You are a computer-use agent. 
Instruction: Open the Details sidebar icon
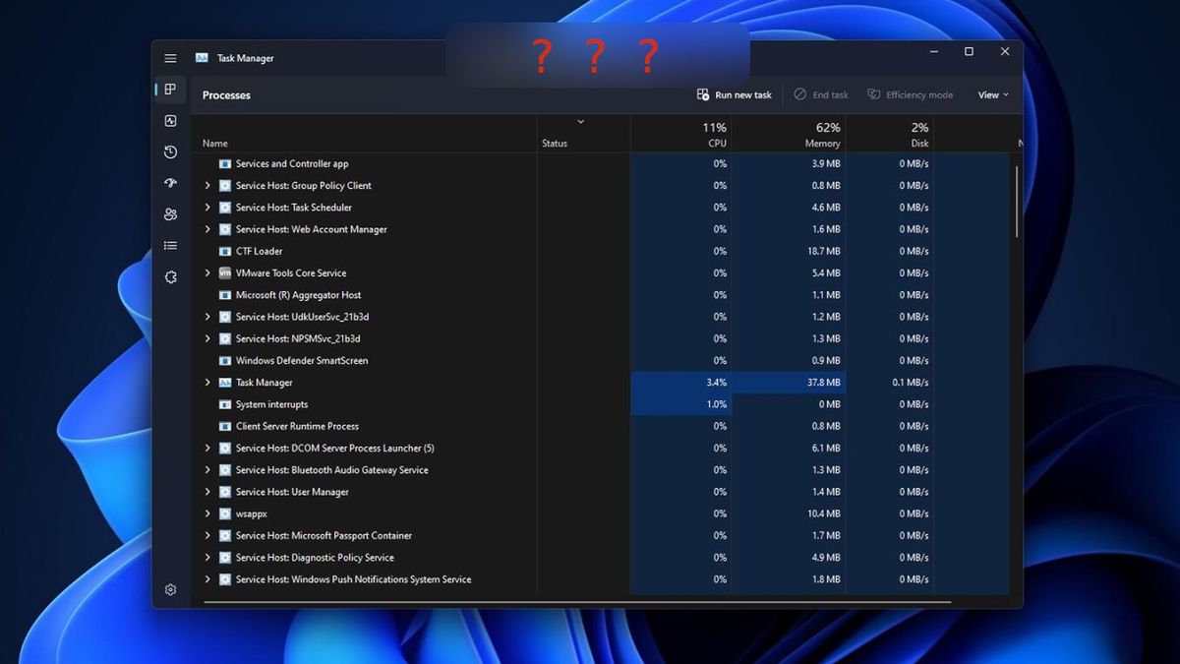170,246
